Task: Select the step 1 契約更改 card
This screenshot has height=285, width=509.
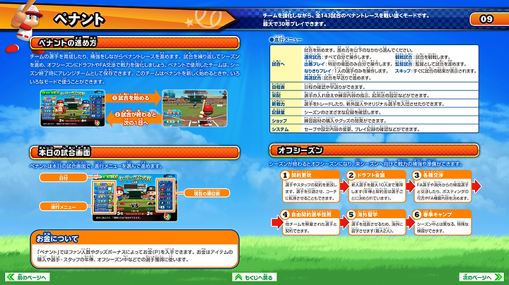Action: click(310, 186)
